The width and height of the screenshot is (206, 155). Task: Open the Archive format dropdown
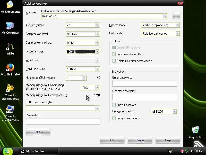pyautogui.click(x=97, y=25)
